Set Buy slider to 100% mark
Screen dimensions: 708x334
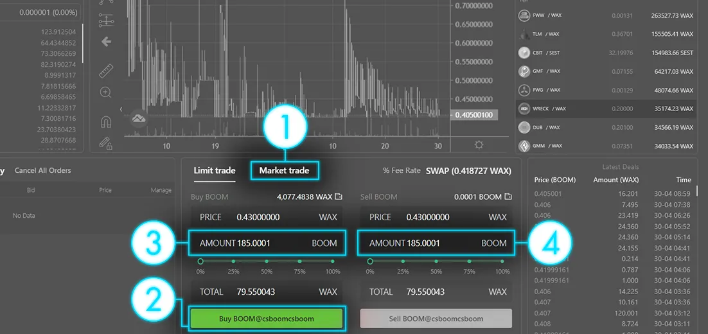pos(333,261)
